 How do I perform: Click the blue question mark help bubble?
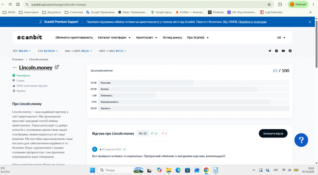click(301, 140)
